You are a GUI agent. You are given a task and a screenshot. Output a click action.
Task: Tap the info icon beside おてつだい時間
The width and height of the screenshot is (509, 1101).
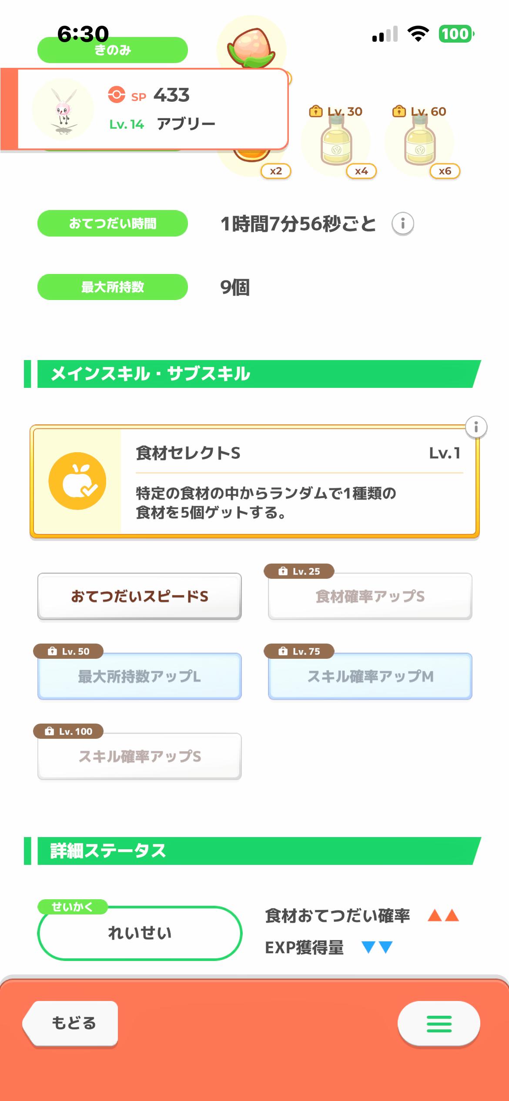click(x=402, y=224)
